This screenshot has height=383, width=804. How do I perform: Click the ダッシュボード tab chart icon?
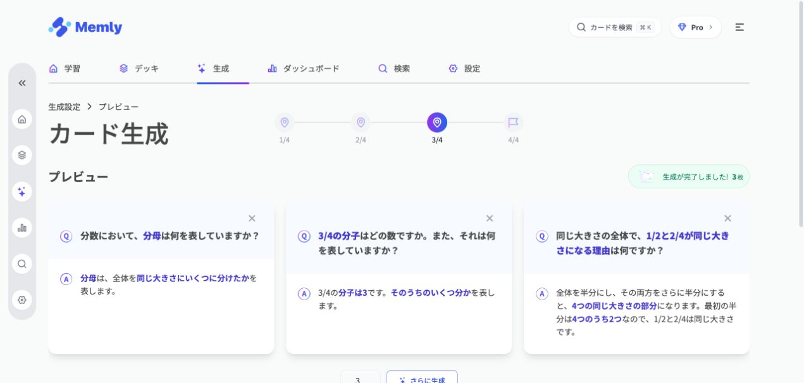coord(273,68)
